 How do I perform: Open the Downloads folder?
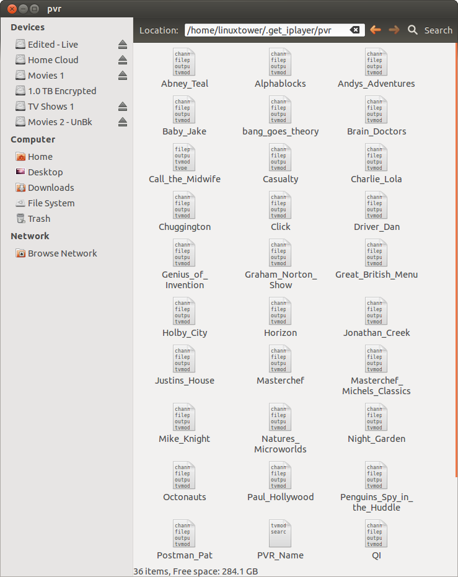click(x=51, y=188)
